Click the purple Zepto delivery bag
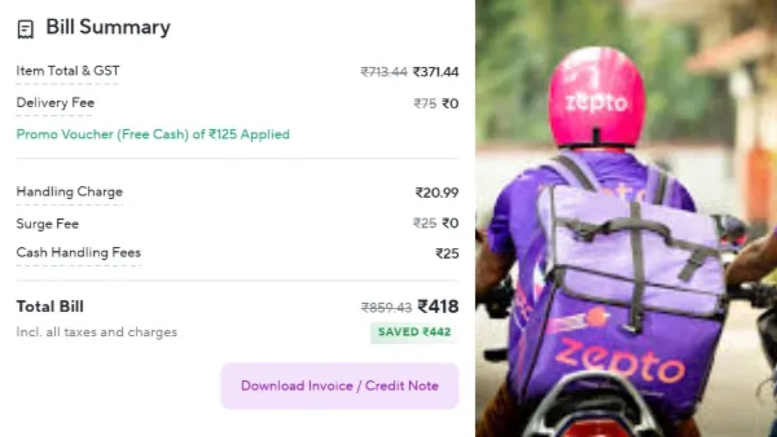This screenshot has height=437, width=777. [x=622, y=304]
